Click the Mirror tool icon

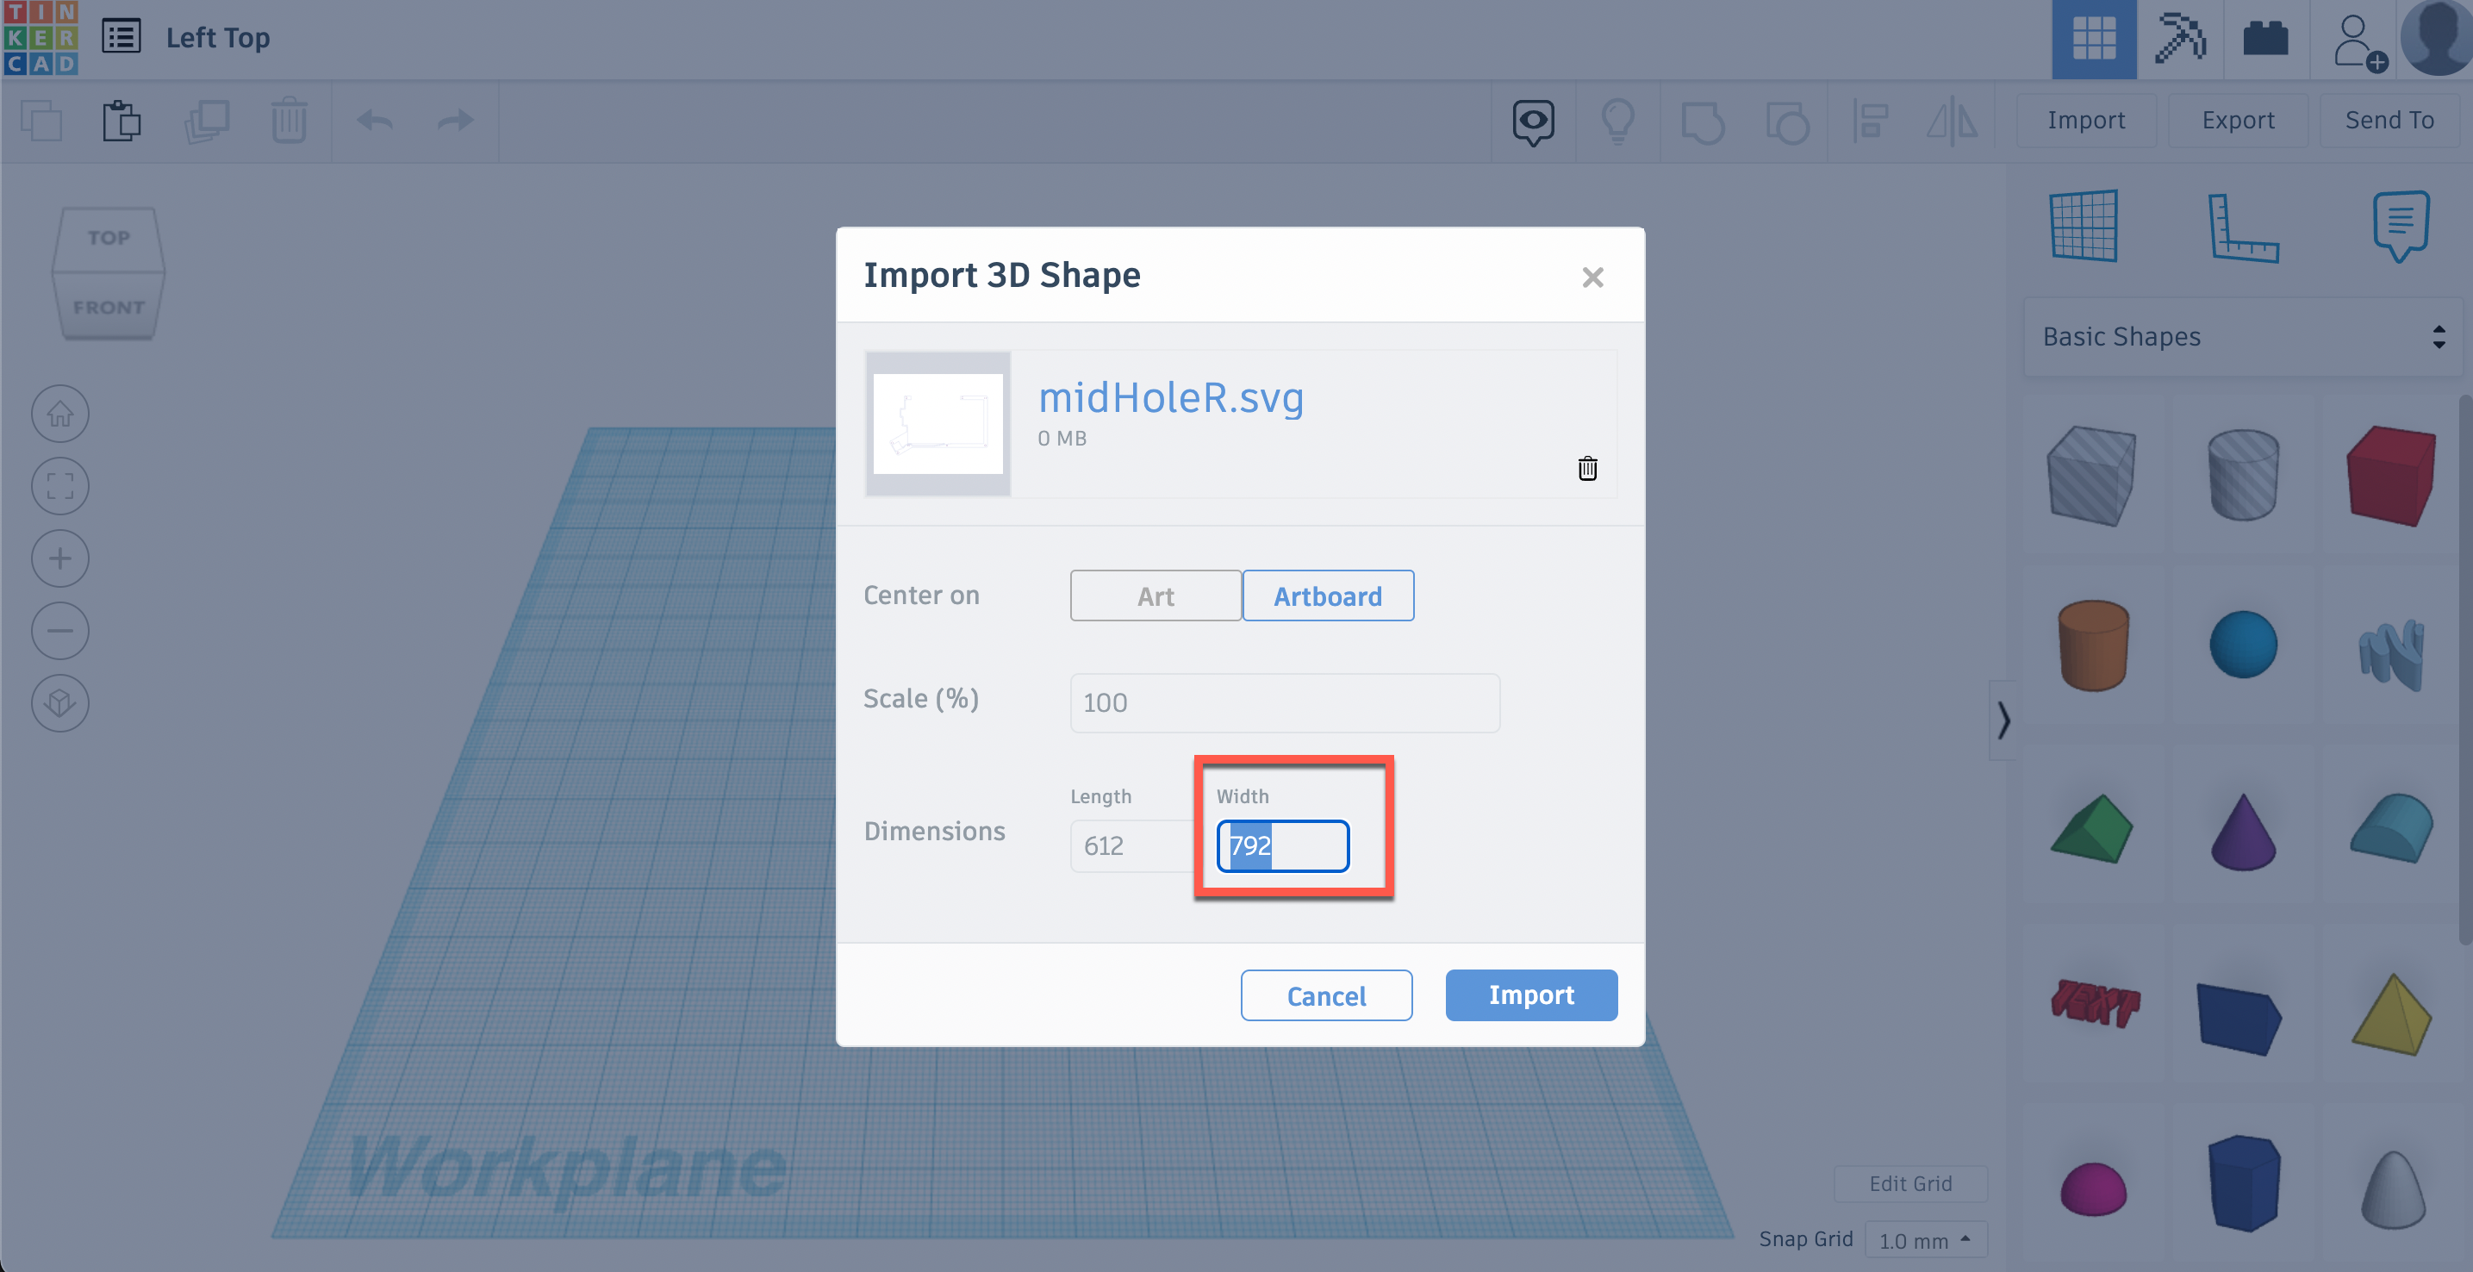(x=1953, y=122)
